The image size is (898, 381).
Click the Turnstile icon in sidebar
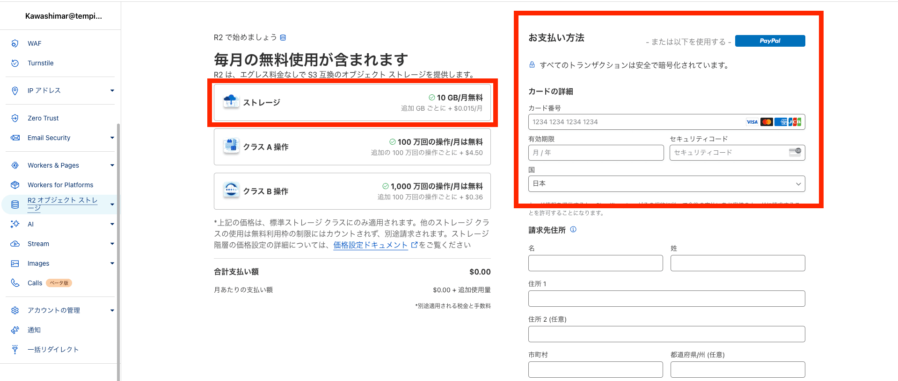(15, 63)
